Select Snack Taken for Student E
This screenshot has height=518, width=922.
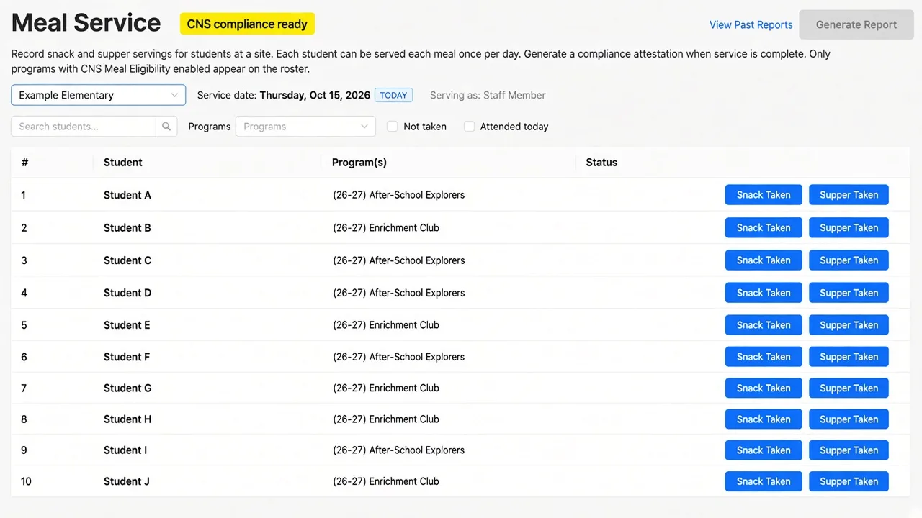(x=764, y=325)
